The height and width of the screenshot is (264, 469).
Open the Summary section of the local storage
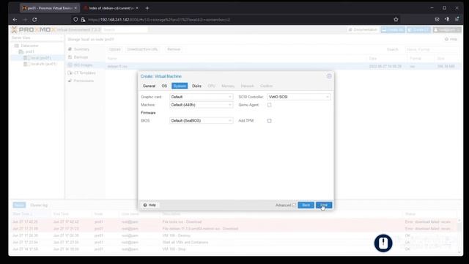pyautogui.click(x=81, y=49)
